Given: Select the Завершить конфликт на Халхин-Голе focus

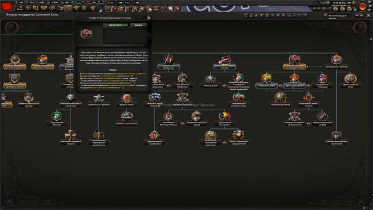Looking at the screenshot, I should pyautogui.click(x=294, y=119).
